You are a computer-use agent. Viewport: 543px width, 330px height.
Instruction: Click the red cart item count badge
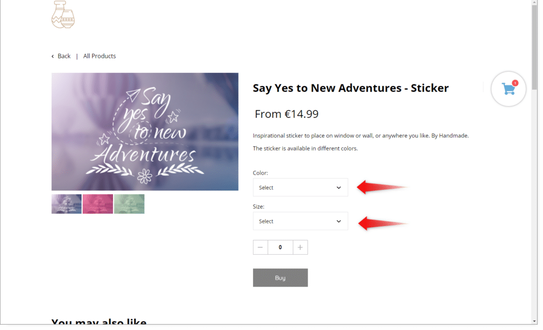[x=515, y=83]
